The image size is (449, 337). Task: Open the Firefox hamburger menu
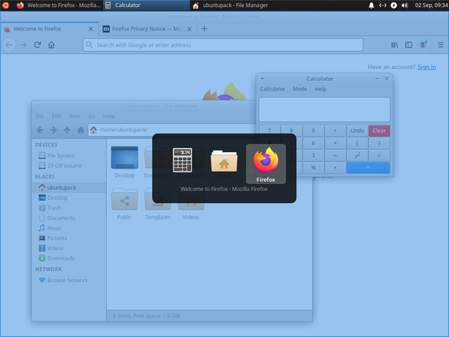[x=441, y=45]
